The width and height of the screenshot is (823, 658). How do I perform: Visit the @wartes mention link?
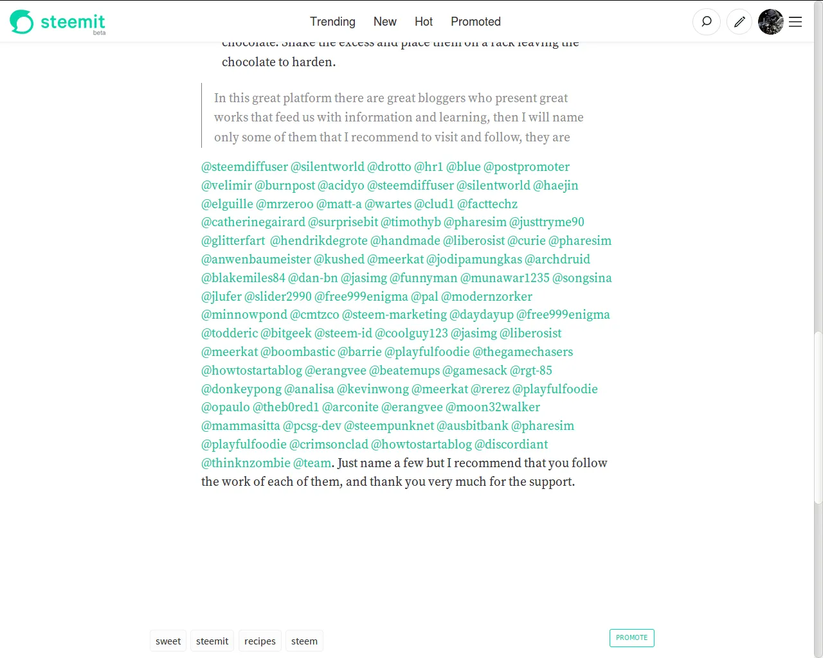pos(388,204)
